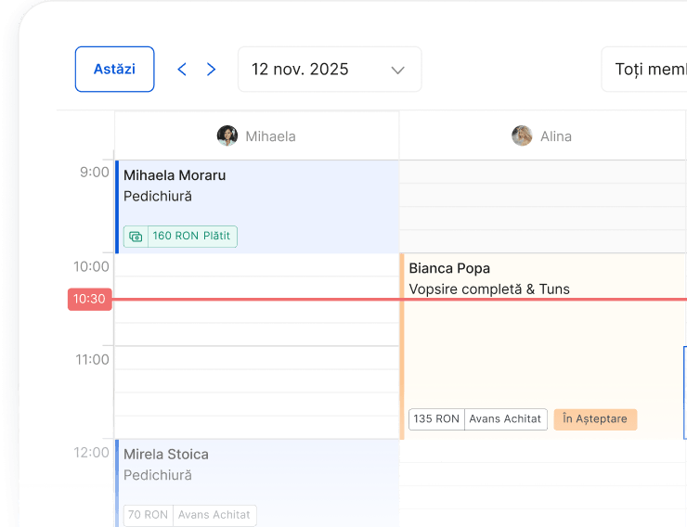The image size is (687, 527).
Task: Click Avans Achitat on Bianca Popa booking
Action: coord(506,419)
